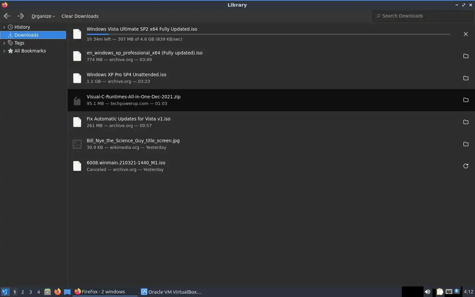Select History in the sidebar

coord(22,27)
